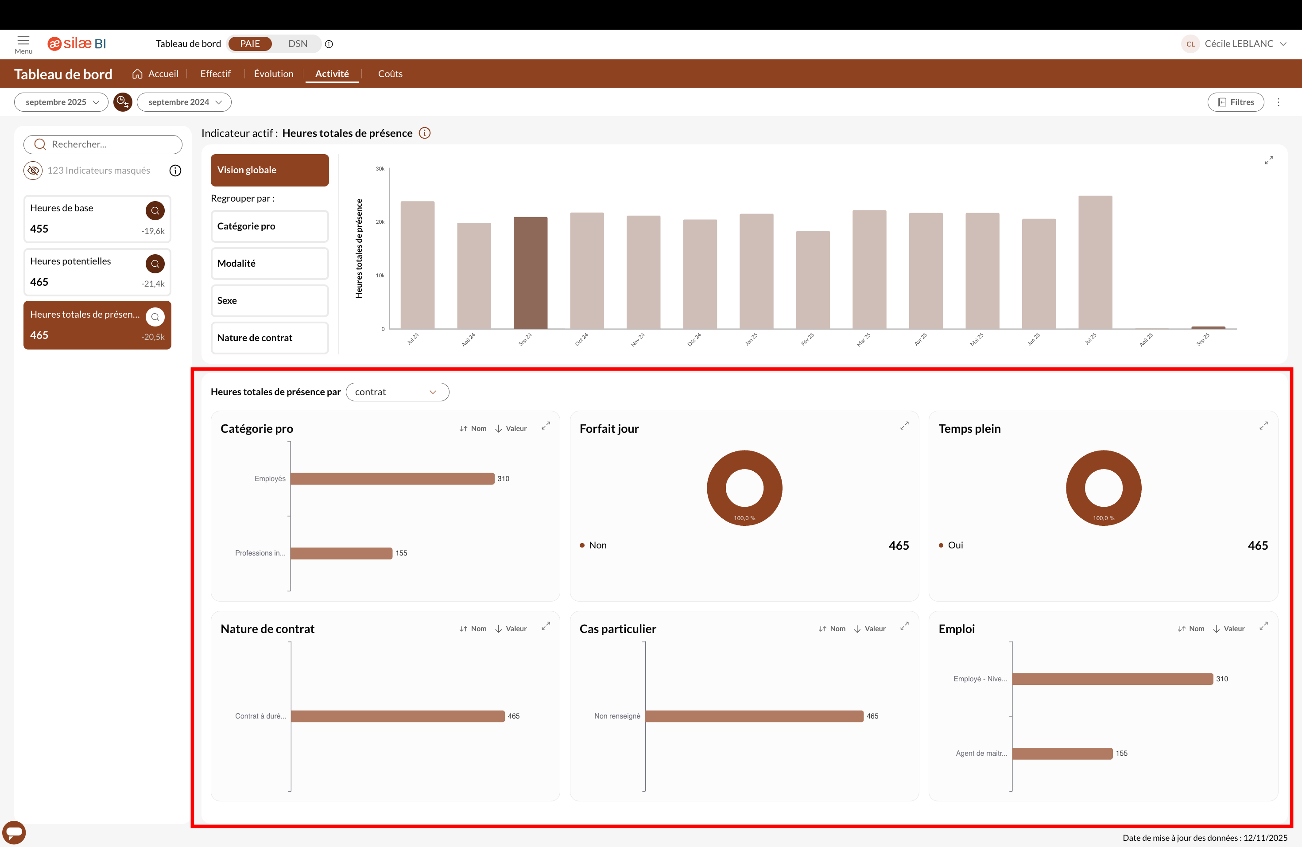Open the chat bubble support icon
The image size is (1302, 847).
coord(14,832)
